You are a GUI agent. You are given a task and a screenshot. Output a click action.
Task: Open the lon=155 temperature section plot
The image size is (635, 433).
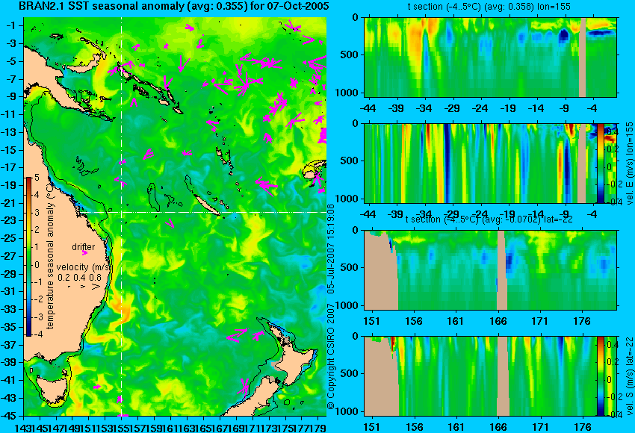pos(490,57)
